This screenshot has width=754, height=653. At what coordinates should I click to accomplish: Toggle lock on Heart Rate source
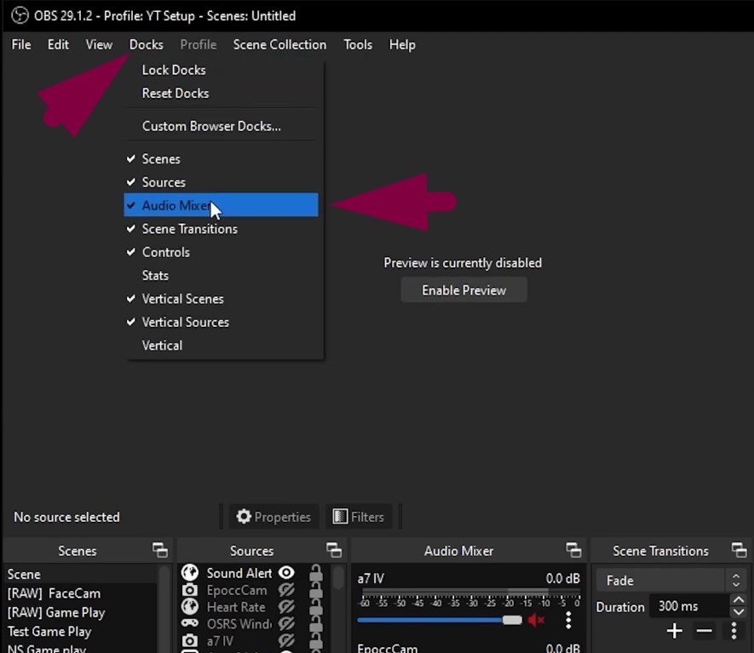[x=316, y=607]
